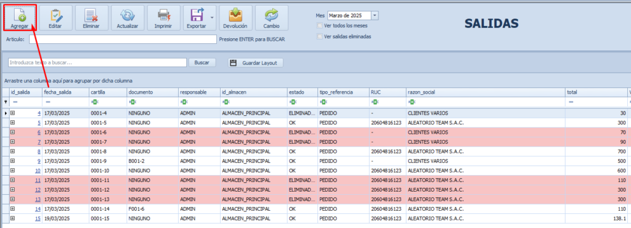Open the Devolución function
Screen dimensions: 631x228
pos(236,15)
